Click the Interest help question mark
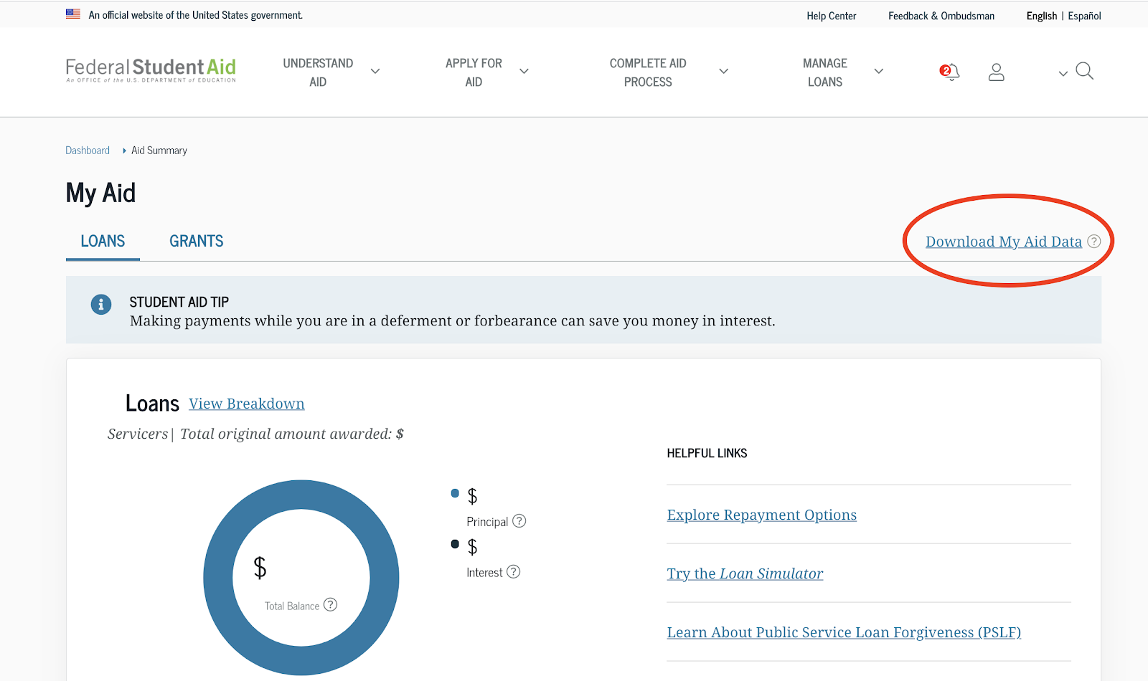 pyautogui.click(x=513, y=572)
